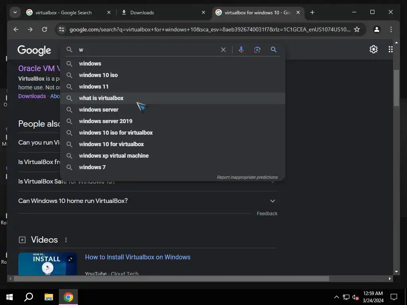Choose suggestion 'windows 10 iso'
Image resolution: width=407 pixels, height=305 pixels.
point(172,75)
